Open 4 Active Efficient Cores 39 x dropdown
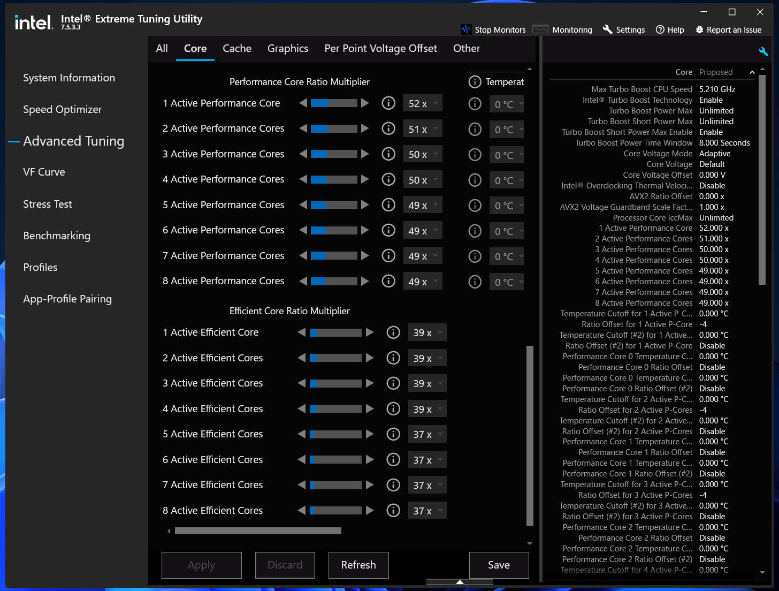Screen dimensions: 779x591 click(x=427, y=409)
